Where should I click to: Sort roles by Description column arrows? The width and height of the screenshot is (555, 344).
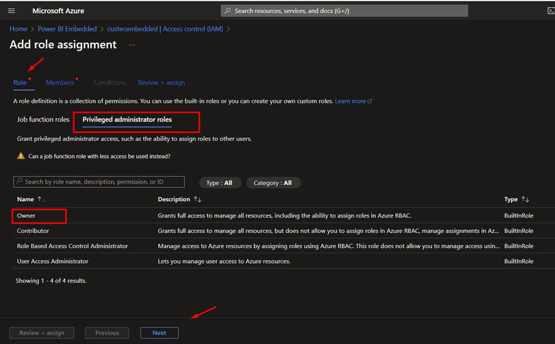click(x=197, y=199)
